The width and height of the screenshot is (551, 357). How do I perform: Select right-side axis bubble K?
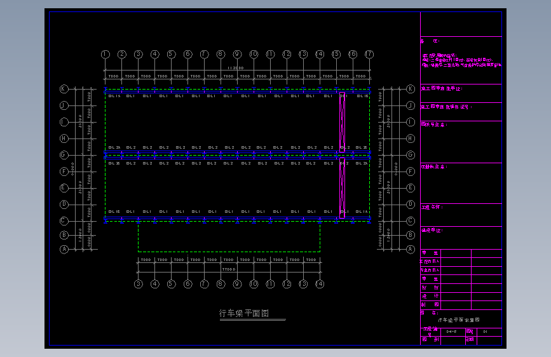pyautogui.click(x=411, y=89)
